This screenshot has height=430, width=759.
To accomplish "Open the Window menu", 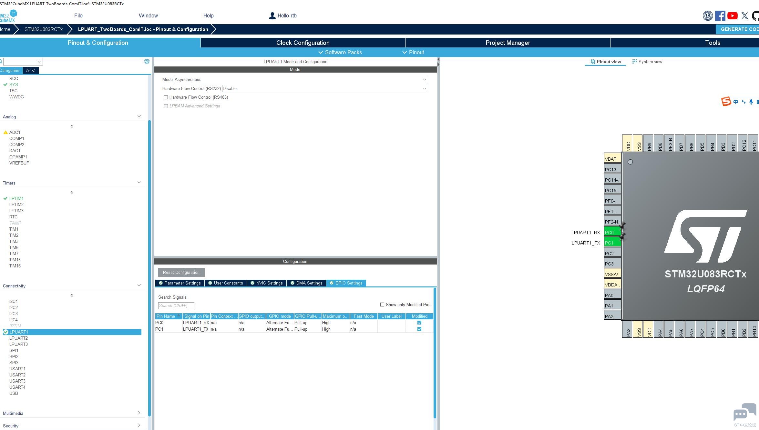I will click(x=148, y=15).
